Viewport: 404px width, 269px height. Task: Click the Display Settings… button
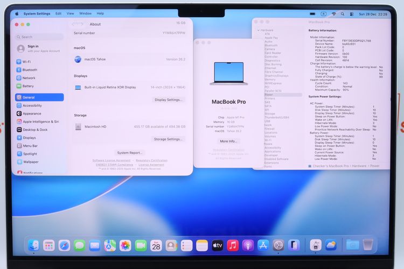[x=168, y=100]
